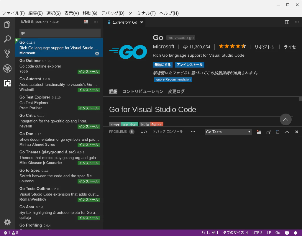The image size is (302, 236).
Task: Install Go Themes extension
Action: 89,163
